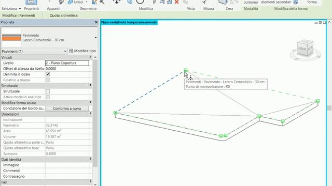332x186 pixels.
Task: Select the leftmost green shape handle
Action: tap(115, 113)
